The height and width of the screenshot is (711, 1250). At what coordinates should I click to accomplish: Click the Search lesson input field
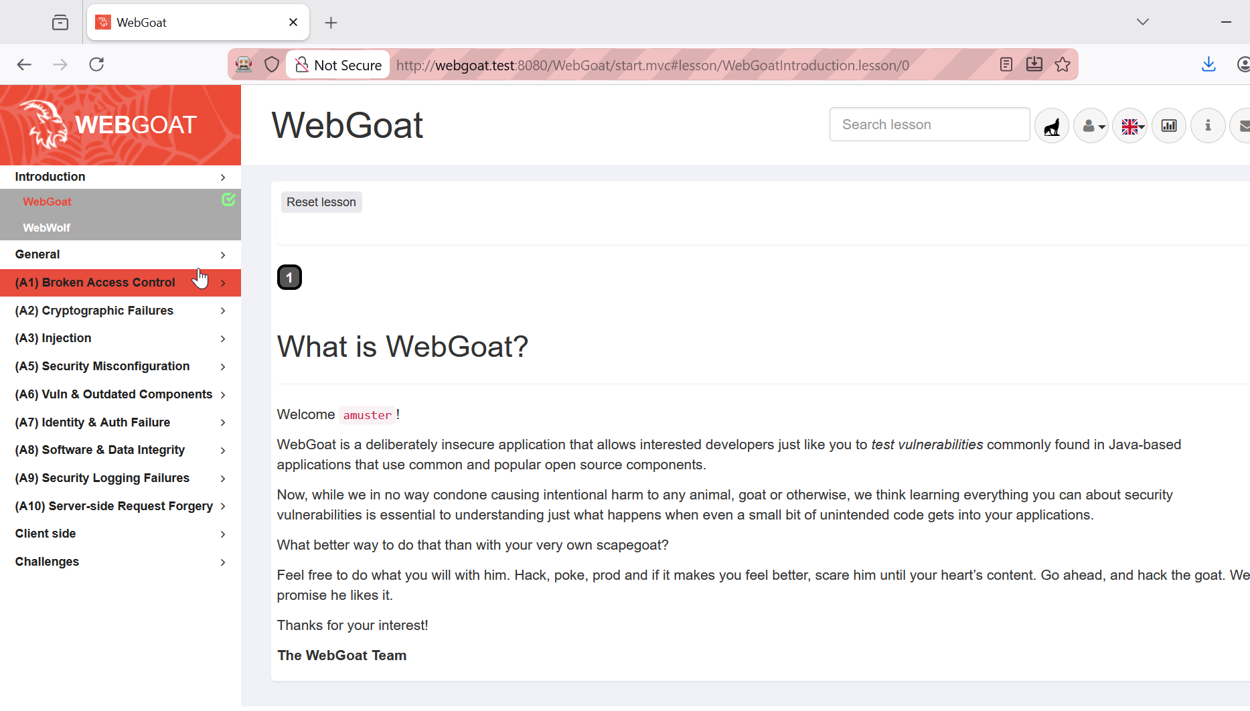pyautogui.click(x=929, y=125)
